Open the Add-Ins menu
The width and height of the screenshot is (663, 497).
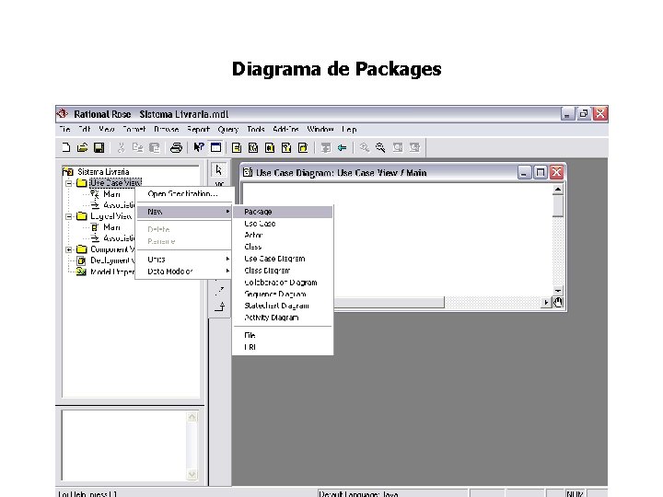coord(285,130)
